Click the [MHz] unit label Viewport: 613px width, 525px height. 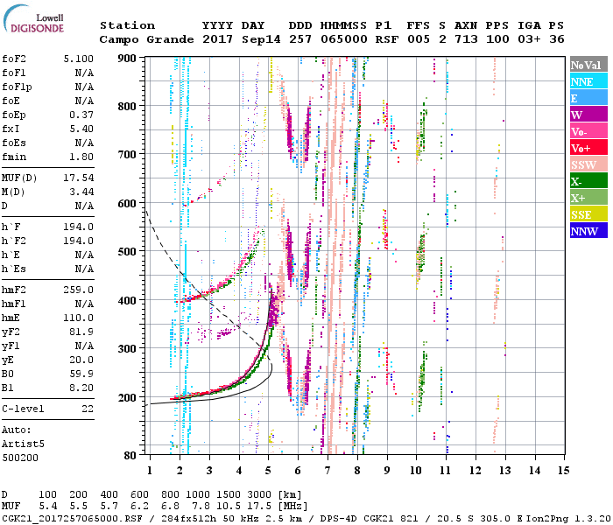[292, 507]
